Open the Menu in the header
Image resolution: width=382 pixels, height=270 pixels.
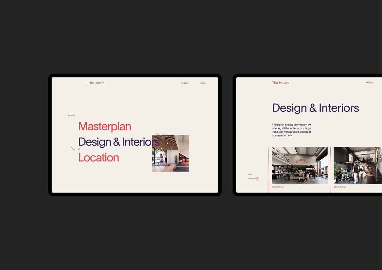[x=203, y=83]
